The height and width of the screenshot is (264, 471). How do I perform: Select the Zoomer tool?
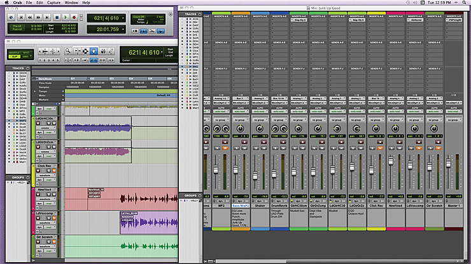point(68,51)
